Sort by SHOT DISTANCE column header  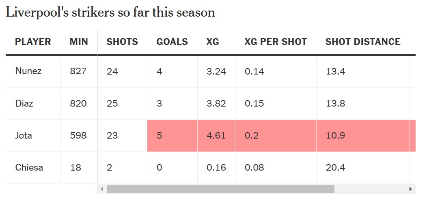click(363, 42)
